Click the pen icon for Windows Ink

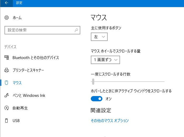[7, 95]
